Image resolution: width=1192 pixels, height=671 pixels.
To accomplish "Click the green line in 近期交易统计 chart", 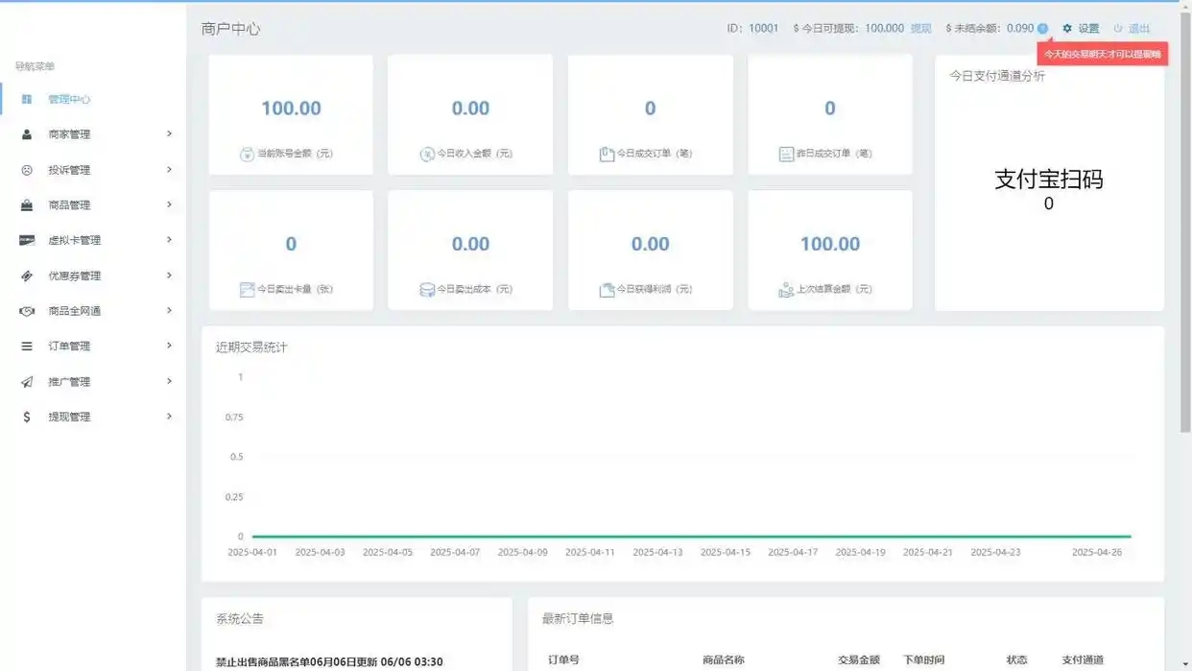I will [x=691, y=536].
